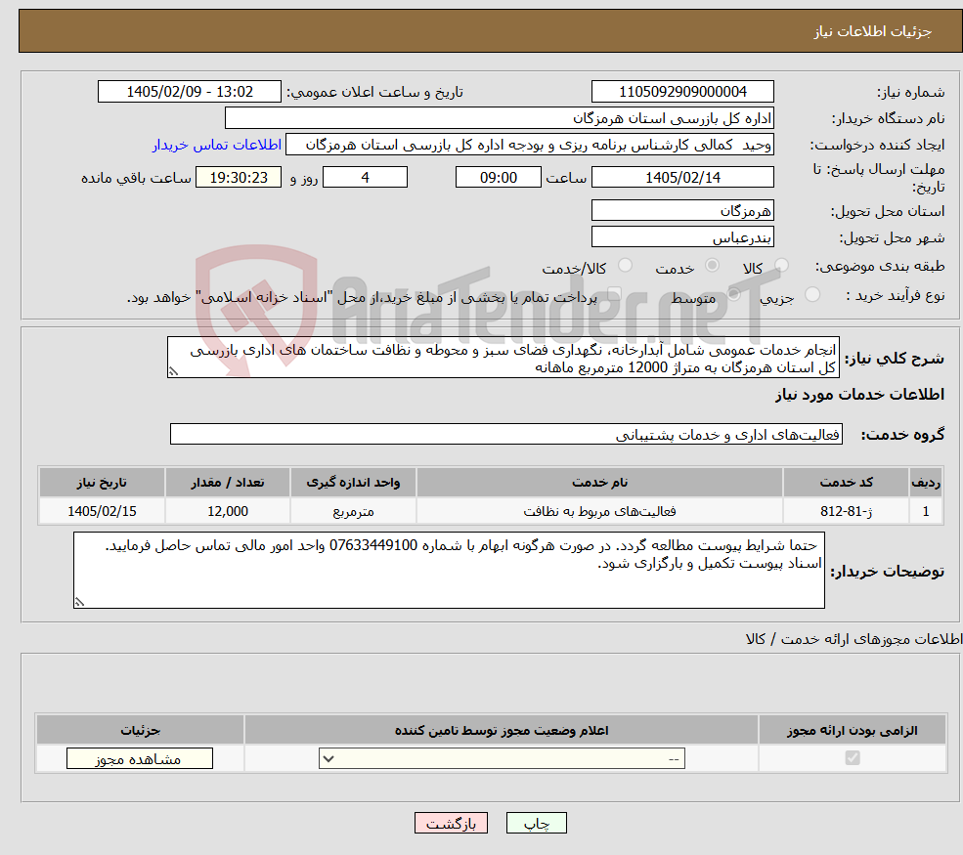
Task: Click the delivery city field بندرعباس
Action: pos(682,236)
